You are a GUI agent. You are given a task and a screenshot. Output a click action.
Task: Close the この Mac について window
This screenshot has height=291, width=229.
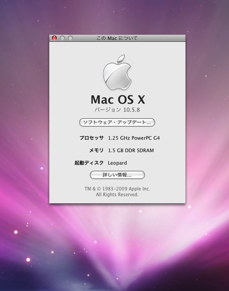(x=54, y=38)
